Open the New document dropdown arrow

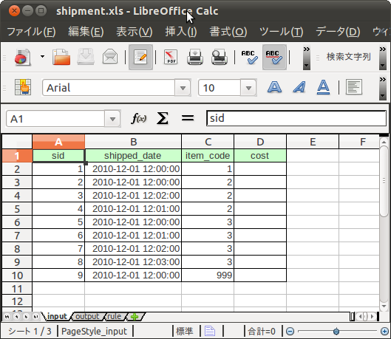point(42,57)
